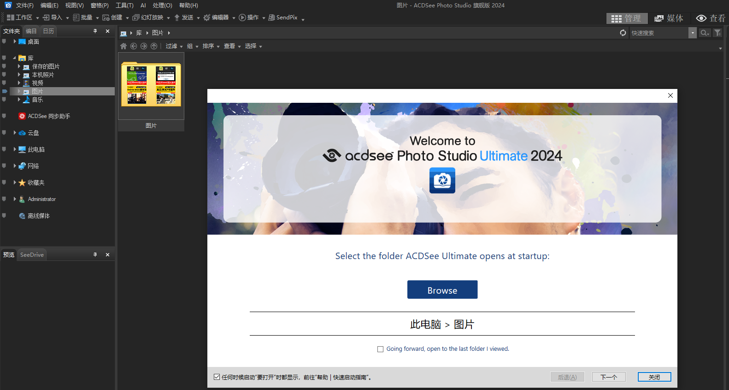The image size is (729, 390).
Task: Select the 图片 folder thumbnail
Action: [x=151, y=86]
